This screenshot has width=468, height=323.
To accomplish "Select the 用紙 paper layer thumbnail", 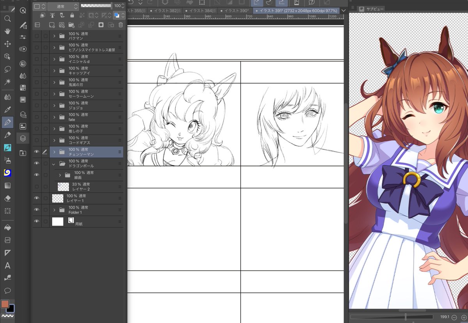I will pyautogui.click(x=57, y=221).
